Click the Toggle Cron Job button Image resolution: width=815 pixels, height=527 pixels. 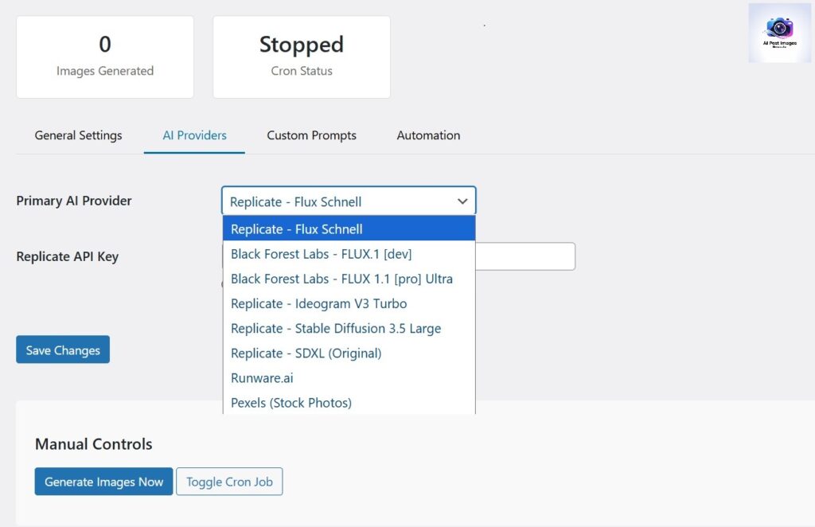coord(229,482)
